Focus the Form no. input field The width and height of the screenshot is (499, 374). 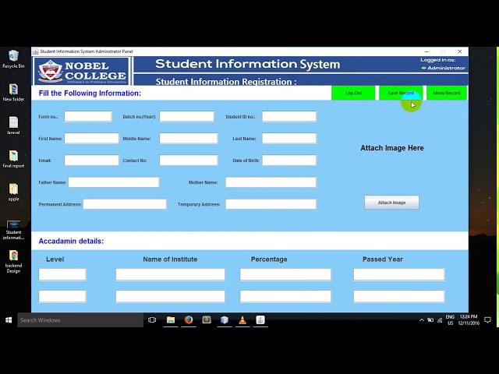[88, 116]
